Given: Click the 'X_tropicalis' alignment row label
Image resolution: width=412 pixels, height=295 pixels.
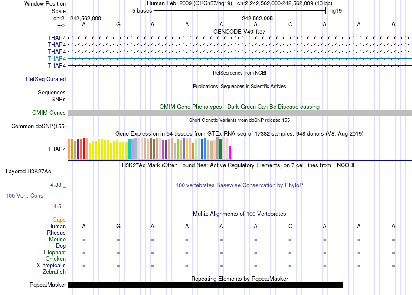Looking at the screenshot, I should click(x=51, y=266).
